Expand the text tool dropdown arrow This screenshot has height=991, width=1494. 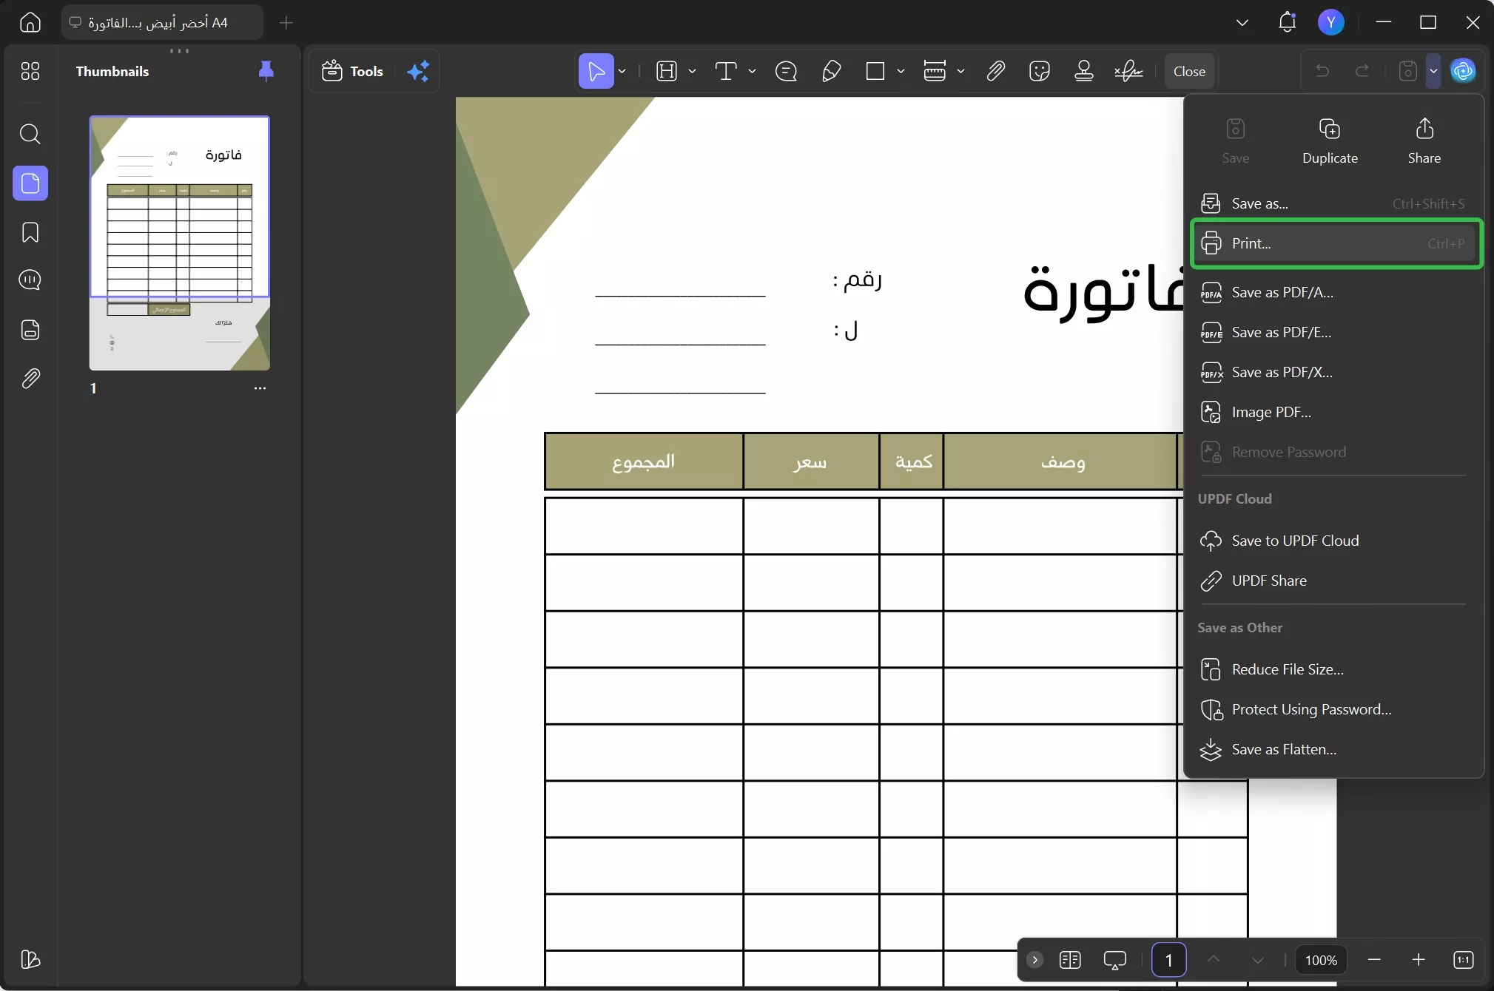(752, 71)
